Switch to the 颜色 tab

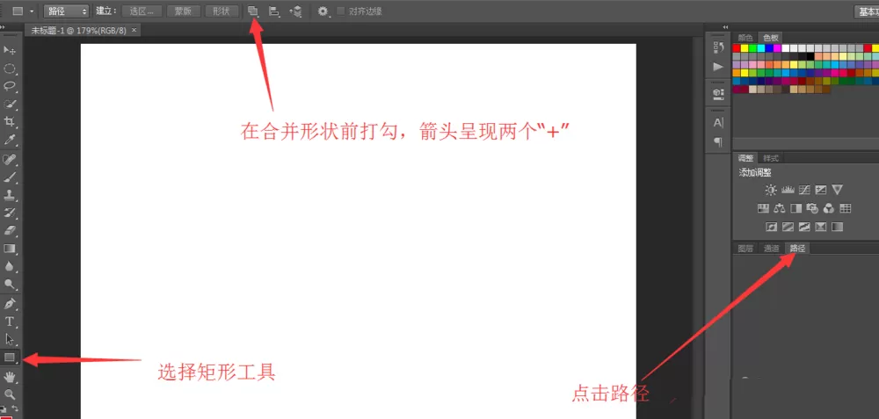click(x=745, y=38)
